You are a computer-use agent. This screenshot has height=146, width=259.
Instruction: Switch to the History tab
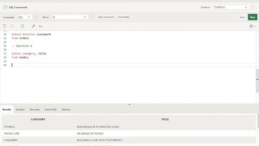pyautogui.click(x=66, y=109)
